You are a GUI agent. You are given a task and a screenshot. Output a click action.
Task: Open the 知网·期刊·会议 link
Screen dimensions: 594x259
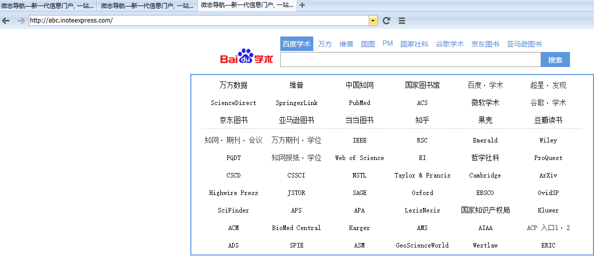pos(233,140)
